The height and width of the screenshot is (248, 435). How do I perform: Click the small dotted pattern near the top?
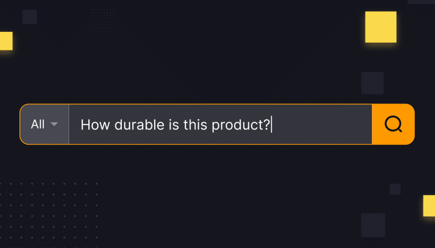tap(103, 20)
